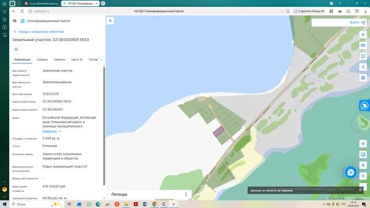Click the my location arrow icon

coord(363,144)
